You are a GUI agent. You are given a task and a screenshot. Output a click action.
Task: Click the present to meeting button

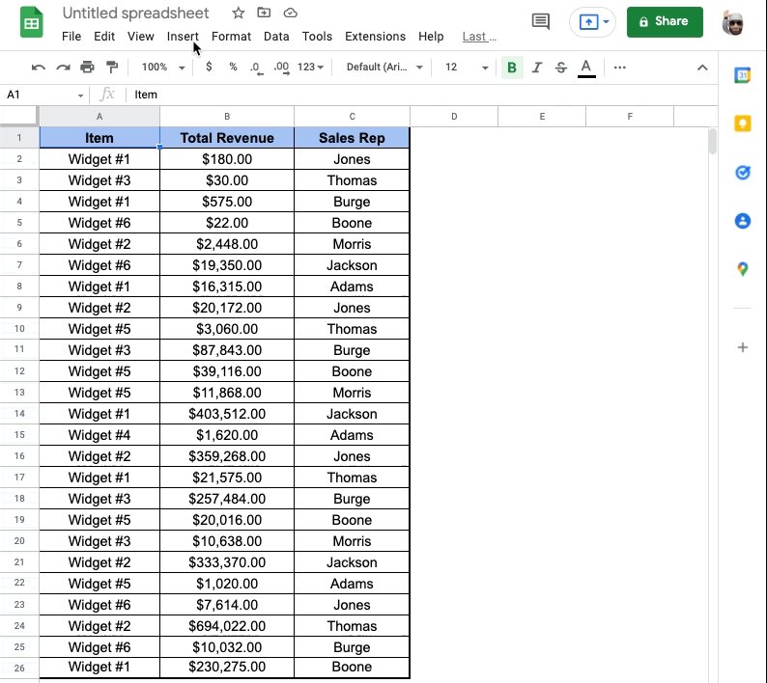tap(588, 22)
